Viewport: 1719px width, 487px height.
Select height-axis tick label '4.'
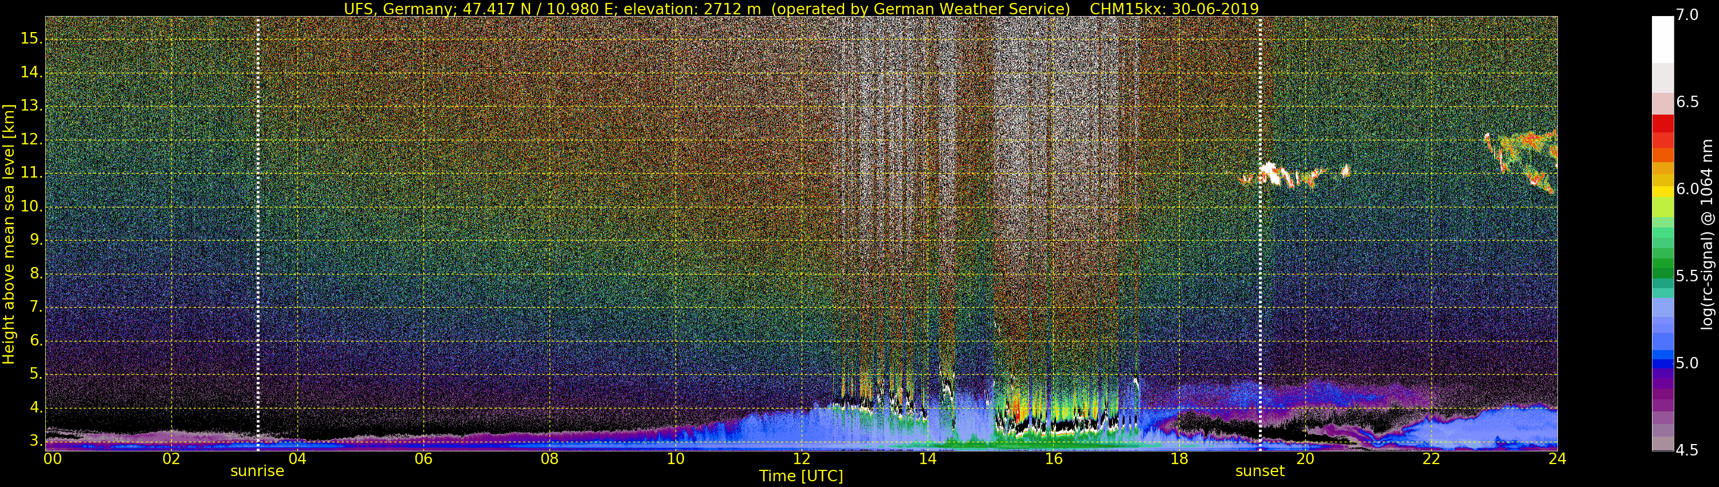(x=36, y=407)
